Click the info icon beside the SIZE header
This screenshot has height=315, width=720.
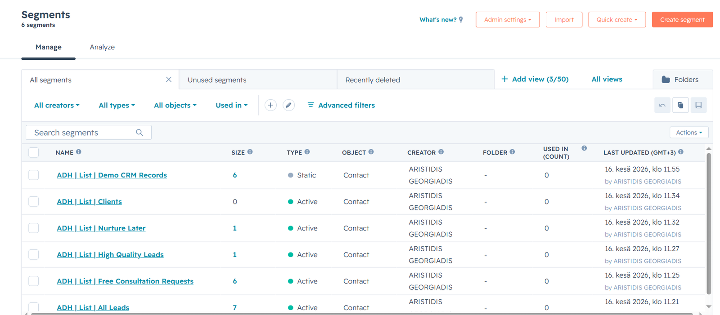(x=250, y=152)
